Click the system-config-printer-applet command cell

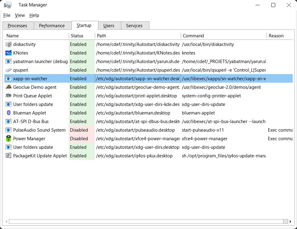(x=211, y=96)
